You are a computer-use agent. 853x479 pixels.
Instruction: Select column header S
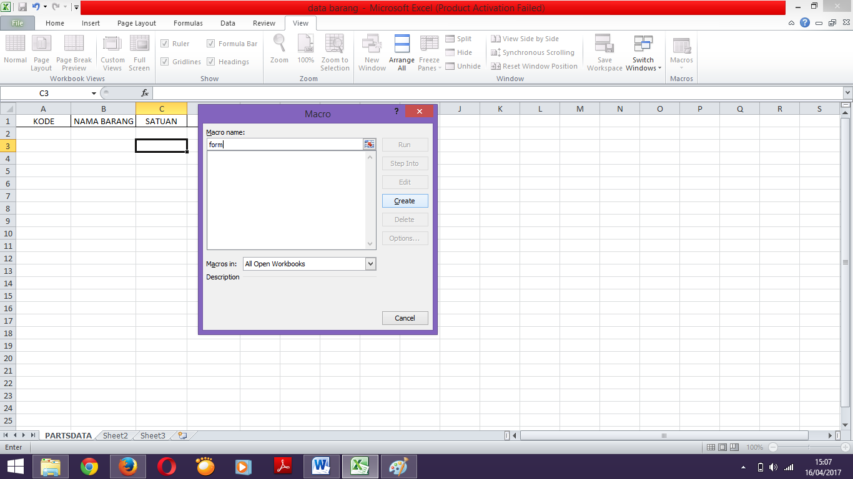pyautogui.click(x=819, y=109)
